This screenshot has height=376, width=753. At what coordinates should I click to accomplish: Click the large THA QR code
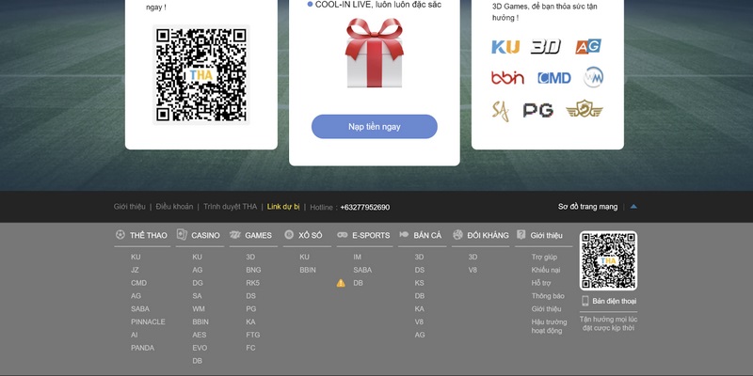click(201, 75)
